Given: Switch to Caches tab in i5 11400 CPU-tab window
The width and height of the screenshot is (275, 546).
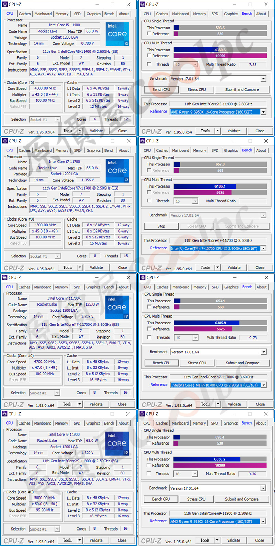Looking at the screenshot, I should (x=25, y=14).
